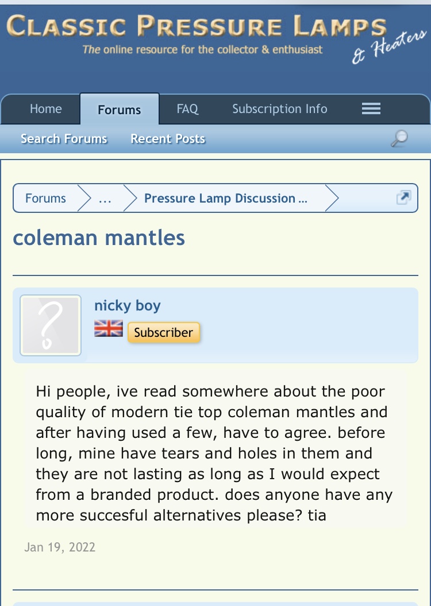Viewport: 431px width, 606px height.
Task: Click the yellow Subscriber badge
Action: 164,332
